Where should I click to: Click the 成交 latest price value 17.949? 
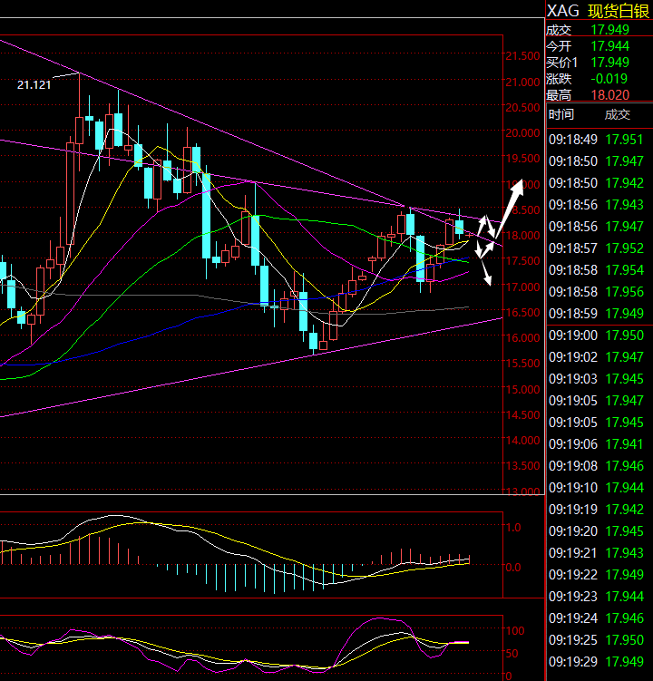[609, 29]
